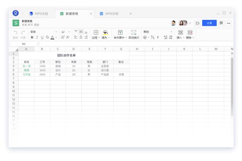The width and height of the screenshot is (242, 161).
Task: Apply the thousands separator format
Action: point(158,37)
